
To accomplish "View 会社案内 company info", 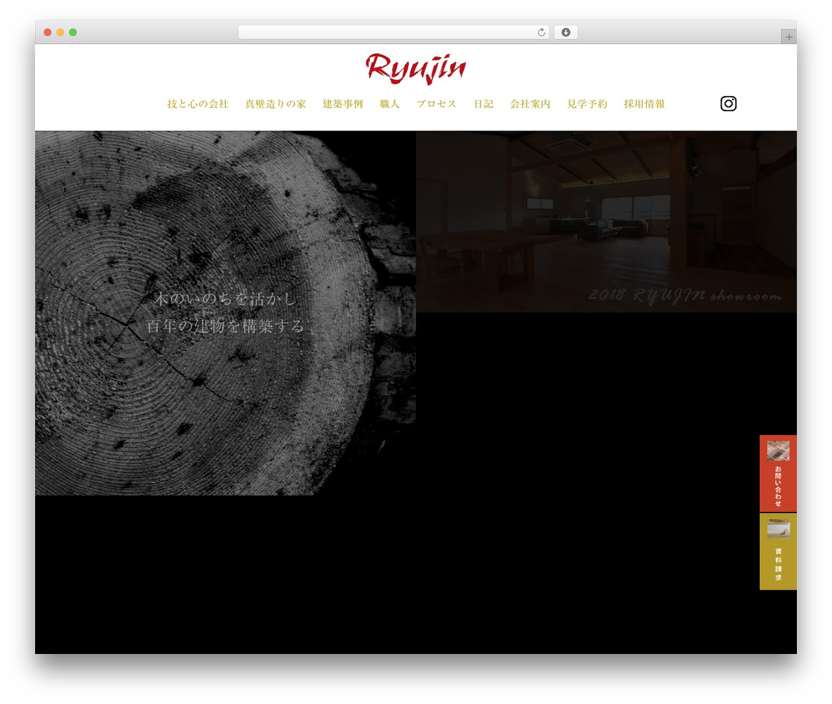I will (530, 104).
